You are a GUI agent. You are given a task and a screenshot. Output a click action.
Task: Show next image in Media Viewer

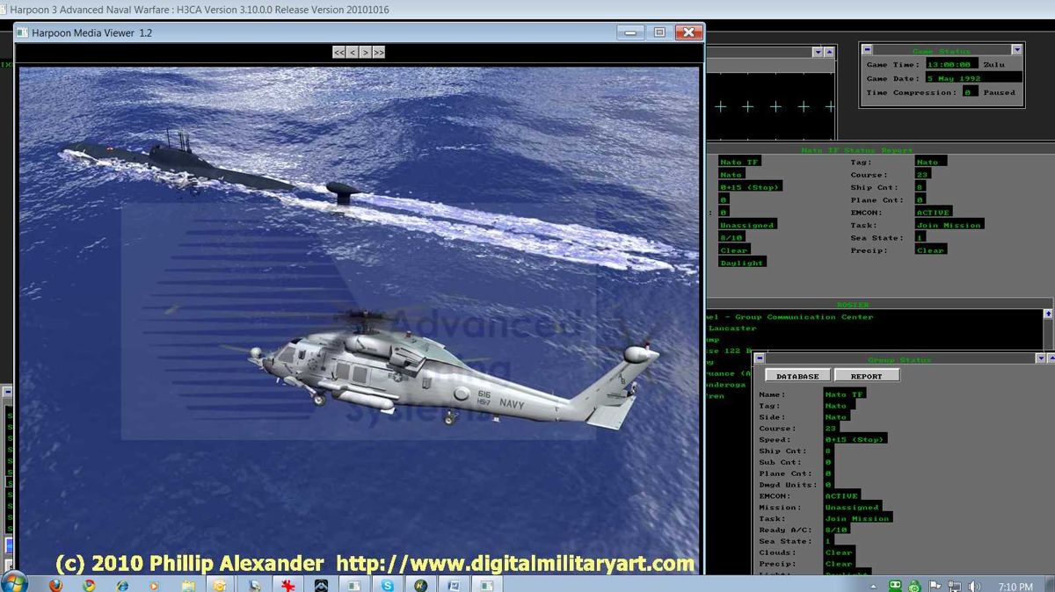coord(366,53)
